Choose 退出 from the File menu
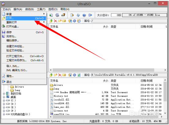Screen dimensions: 169x125 (24, 82)
